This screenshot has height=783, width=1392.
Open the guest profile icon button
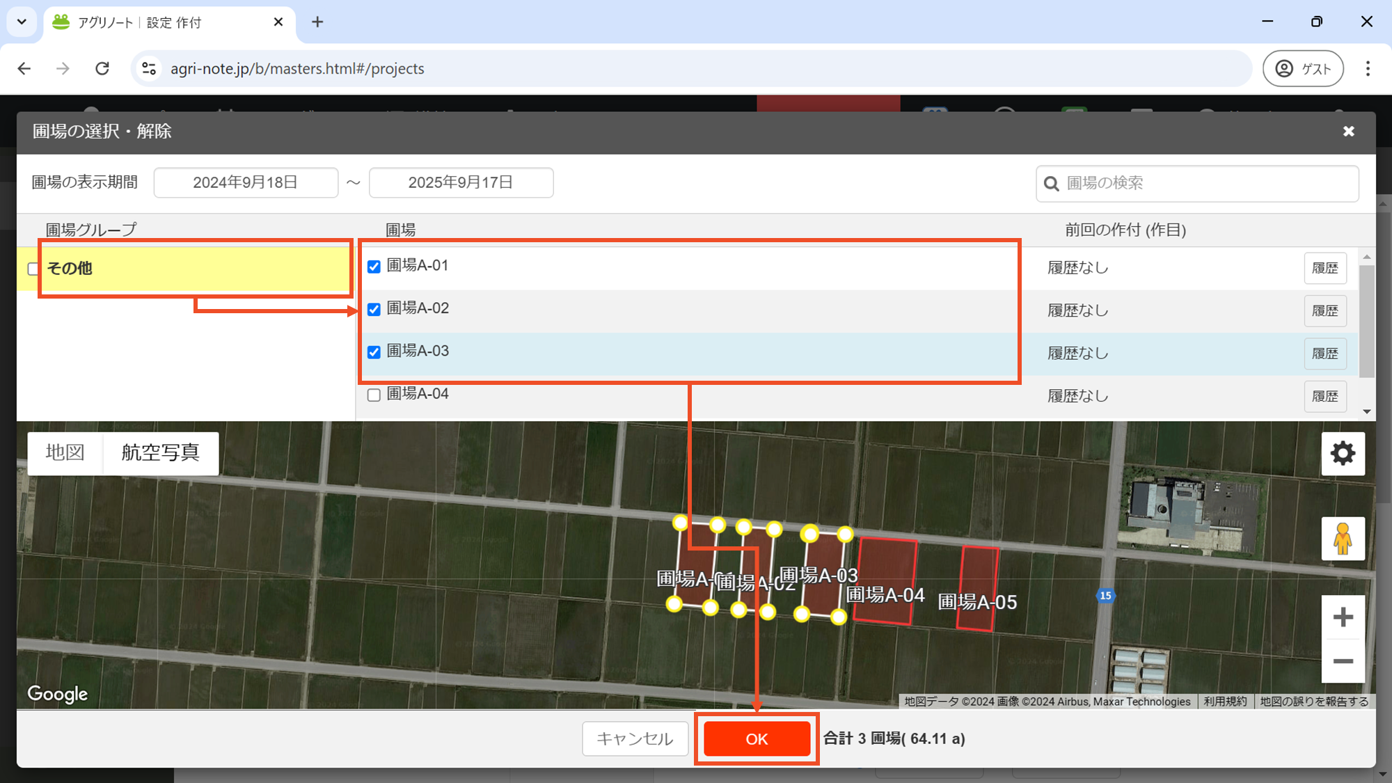[x=1302, y=68]
